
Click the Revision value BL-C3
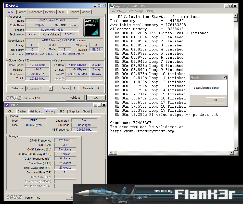point(96,49)
